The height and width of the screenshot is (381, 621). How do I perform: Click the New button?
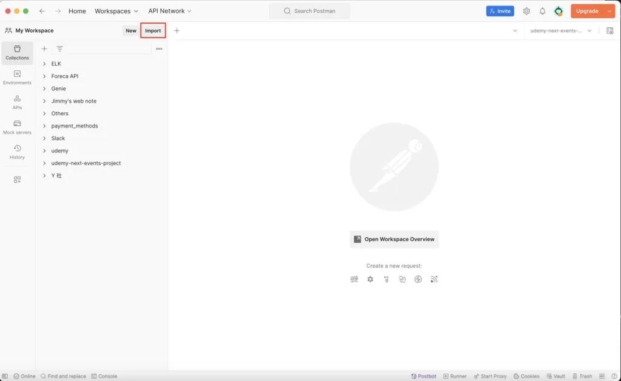pyautogui.click(x=131, y=30)
